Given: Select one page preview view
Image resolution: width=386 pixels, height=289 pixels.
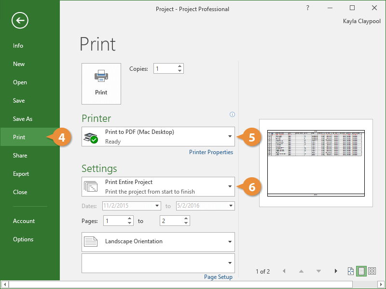Looking at the screenshot, I should pos(361,271).
